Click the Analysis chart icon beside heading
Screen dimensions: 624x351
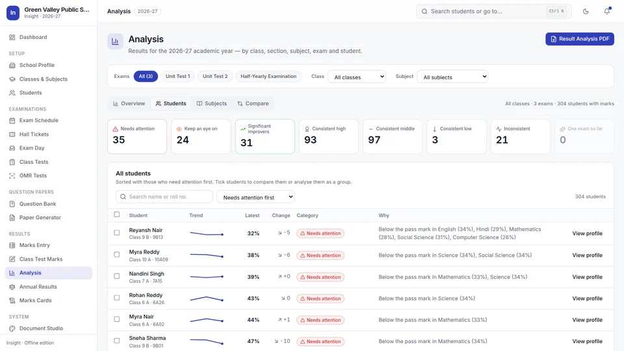coord(115,41)
